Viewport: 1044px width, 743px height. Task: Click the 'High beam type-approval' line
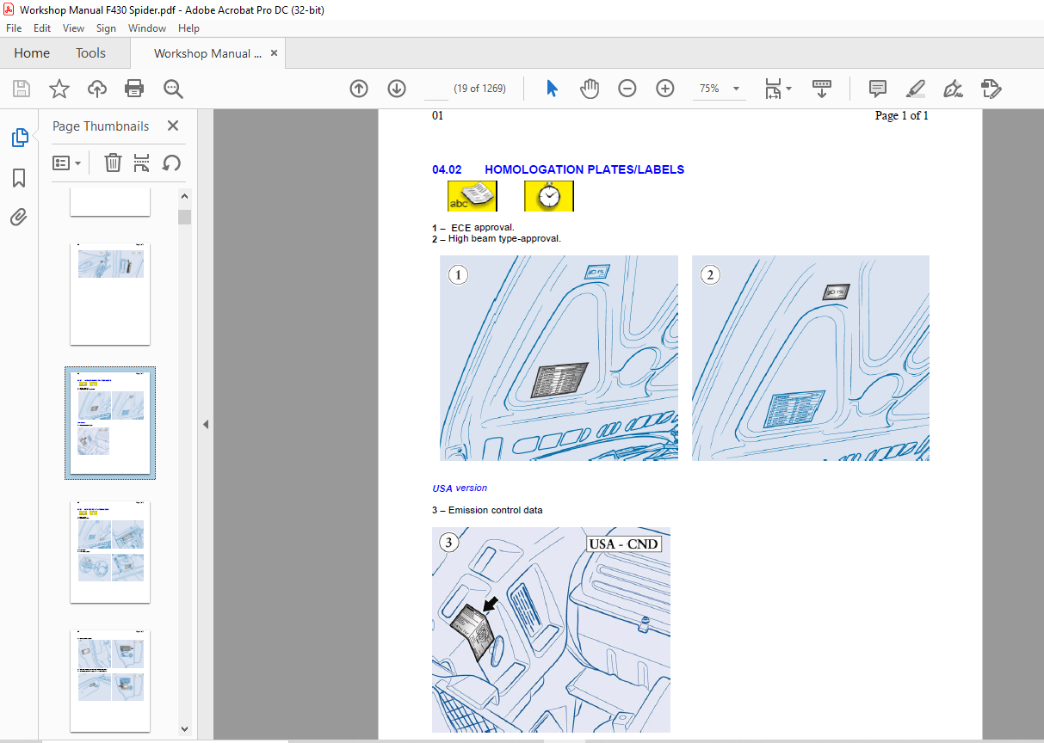[497, 239]
